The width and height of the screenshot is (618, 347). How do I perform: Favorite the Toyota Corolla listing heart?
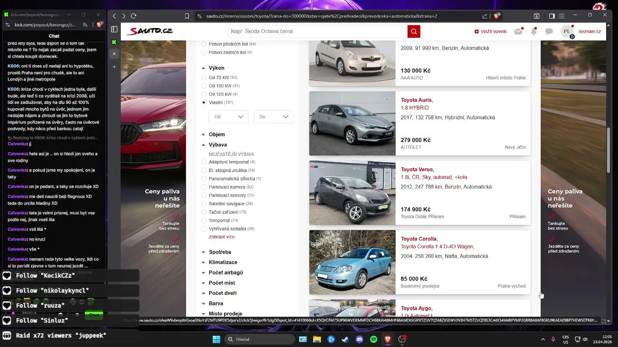(387, 239)
